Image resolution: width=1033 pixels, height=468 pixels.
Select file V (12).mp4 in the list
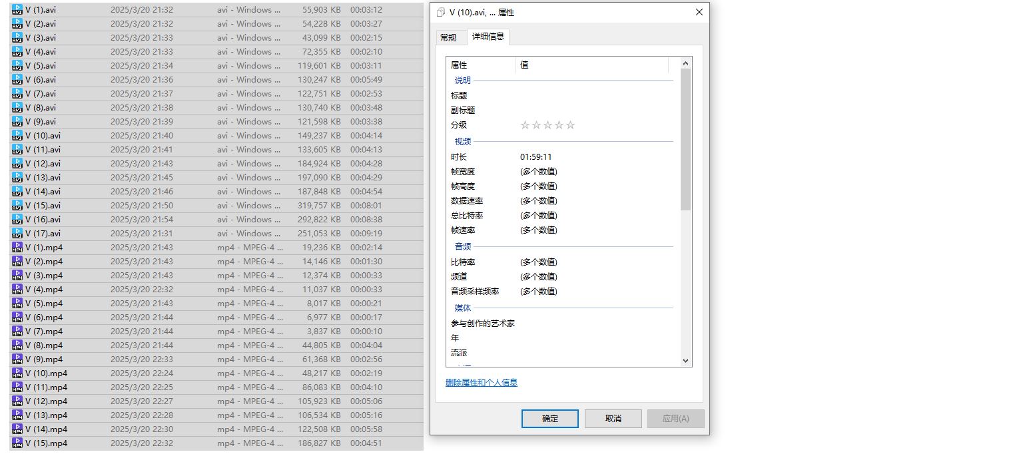coord(47,401)
